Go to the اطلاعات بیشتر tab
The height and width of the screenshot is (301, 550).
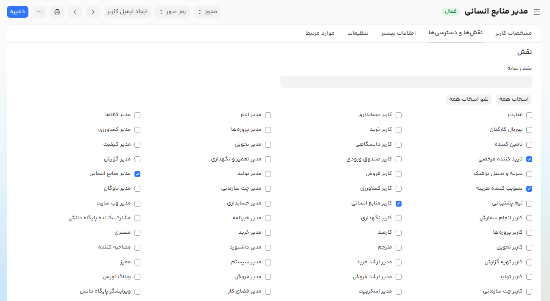pyautogui.click(x=399, y=33)
